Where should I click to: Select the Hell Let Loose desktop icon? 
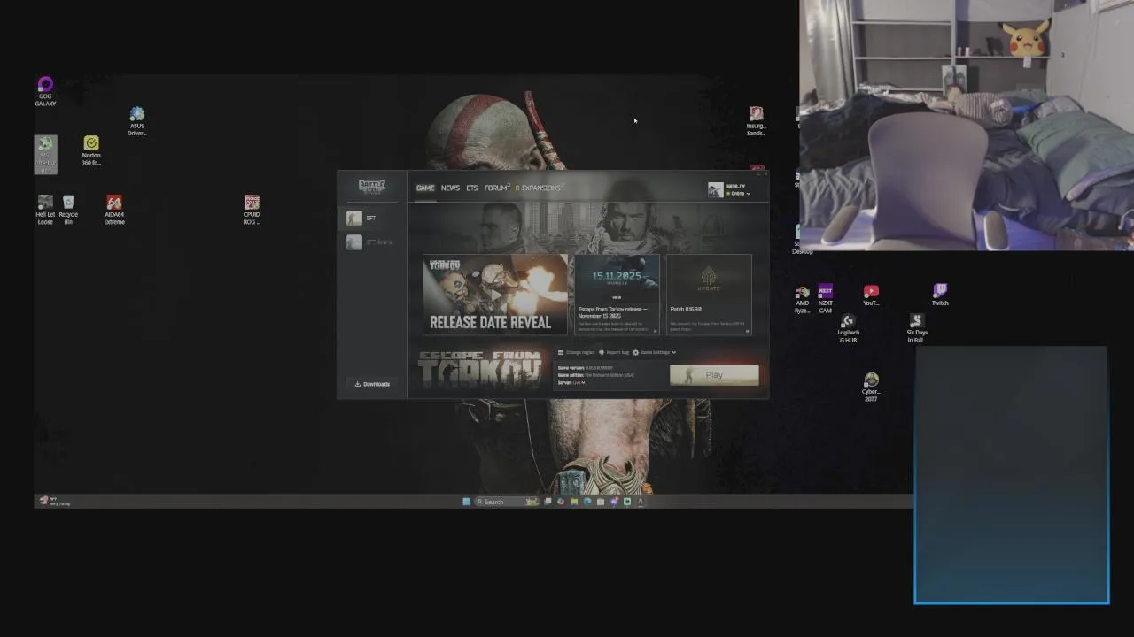[x=45, y=210]
